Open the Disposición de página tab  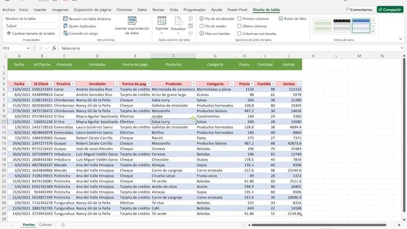(92, 10)
